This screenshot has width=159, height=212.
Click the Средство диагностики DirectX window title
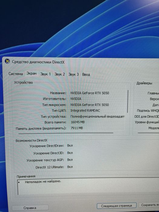coord(38,62)
